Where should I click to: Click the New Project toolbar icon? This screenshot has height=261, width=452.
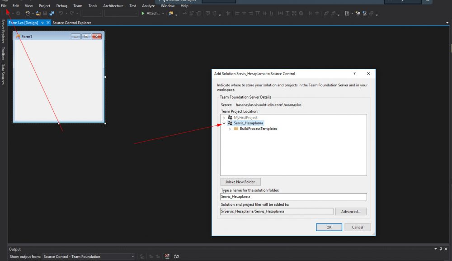28,13
